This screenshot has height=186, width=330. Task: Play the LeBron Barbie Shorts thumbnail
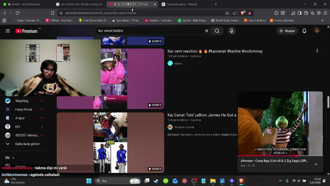(x=110, y=143)
